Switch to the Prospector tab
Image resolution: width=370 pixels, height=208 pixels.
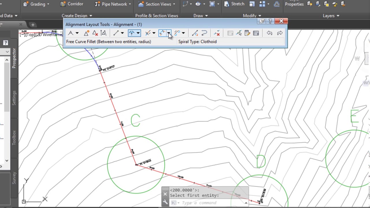tap(14, 58)
